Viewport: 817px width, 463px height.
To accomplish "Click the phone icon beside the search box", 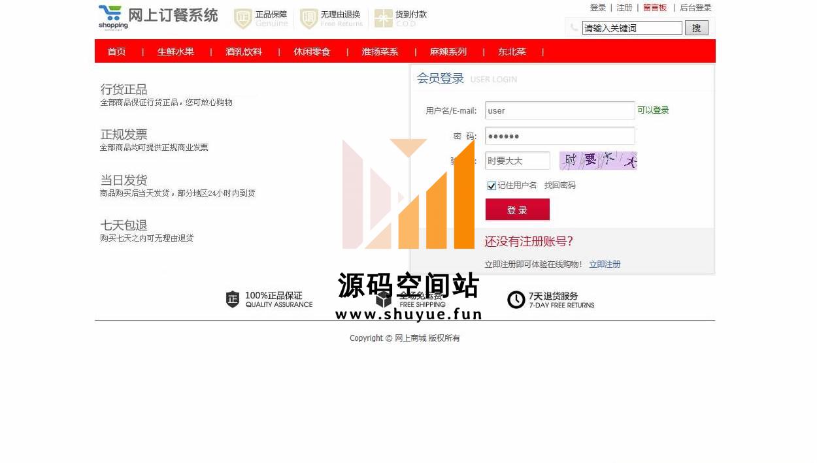I will click(574, 27).
